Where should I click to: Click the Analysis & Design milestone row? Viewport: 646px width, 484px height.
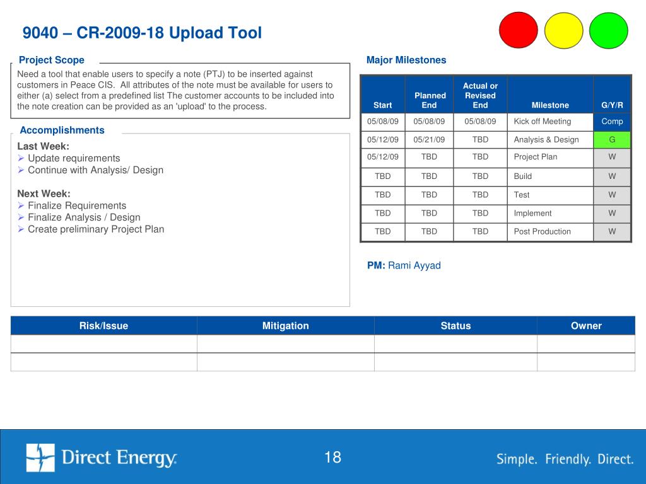click(496, 139)
